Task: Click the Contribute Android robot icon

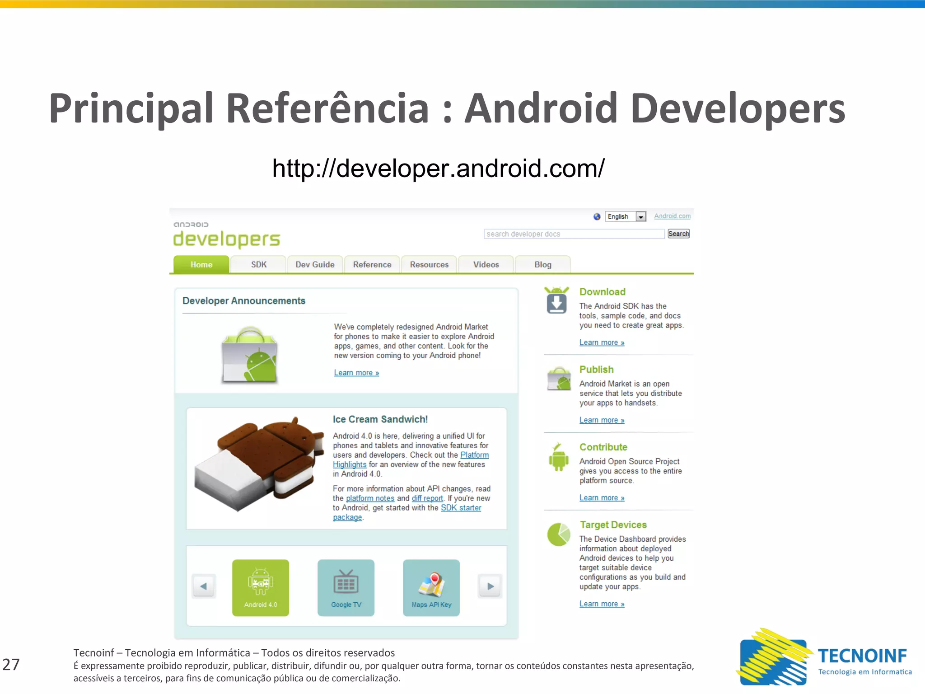Action: [559, 457]
